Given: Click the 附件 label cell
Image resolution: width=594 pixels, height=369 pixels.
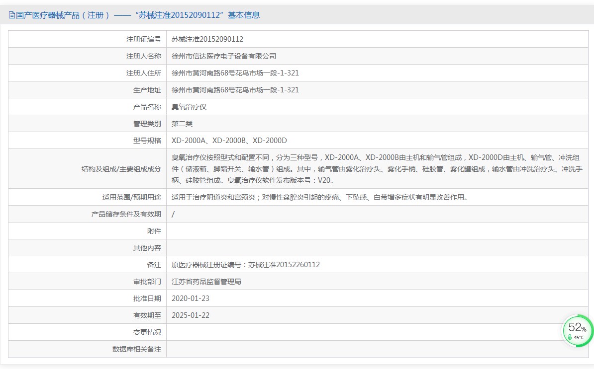Looking at the screenshot, I should [x=88, y=231].
